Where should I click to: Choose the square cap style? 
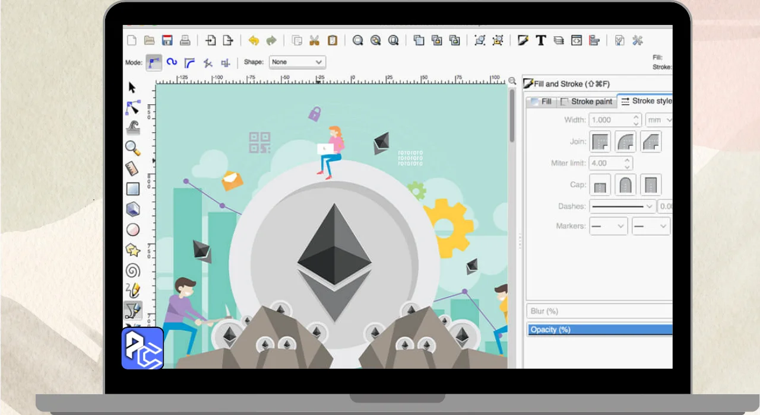pos(651,185)
